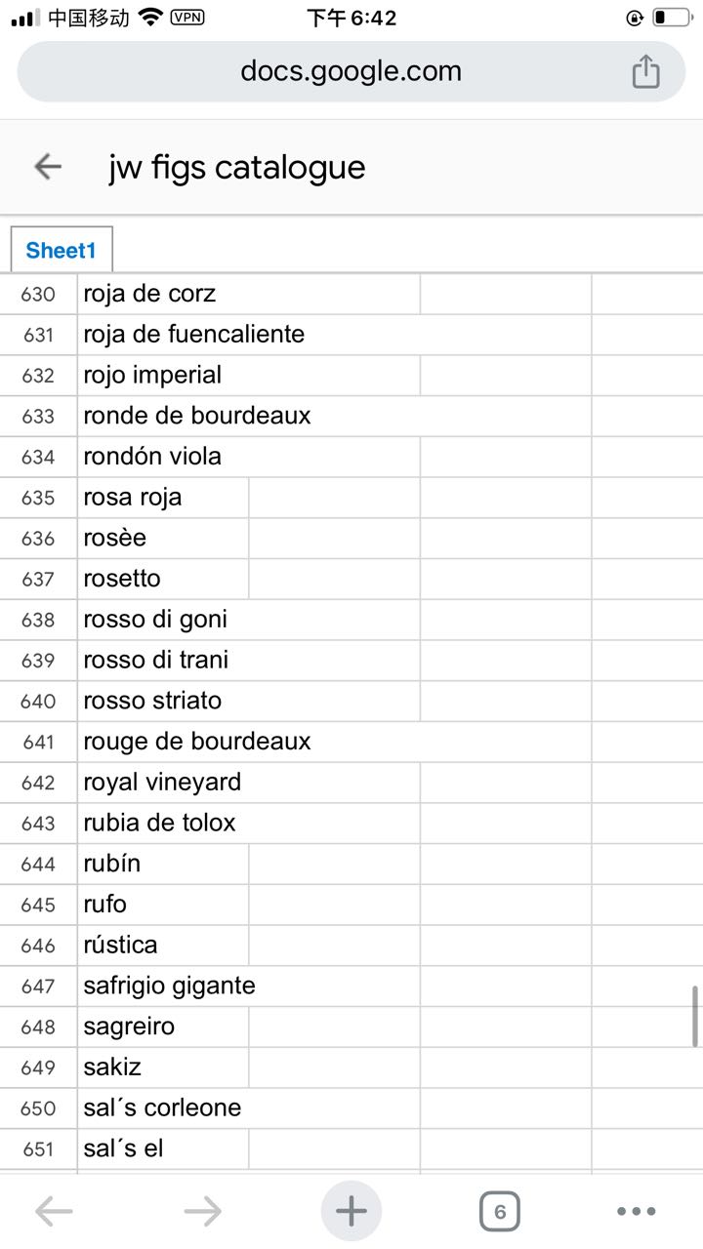The image size is (703, 1249).
Task: Select row header 641
Action: 38,742
